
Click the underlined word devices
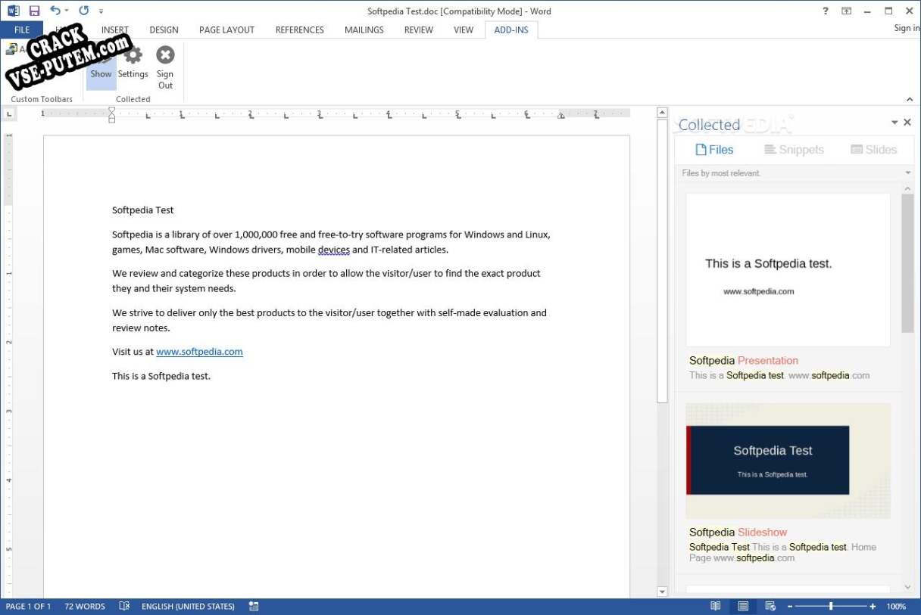pyautogui.click(x=333, y=250)
